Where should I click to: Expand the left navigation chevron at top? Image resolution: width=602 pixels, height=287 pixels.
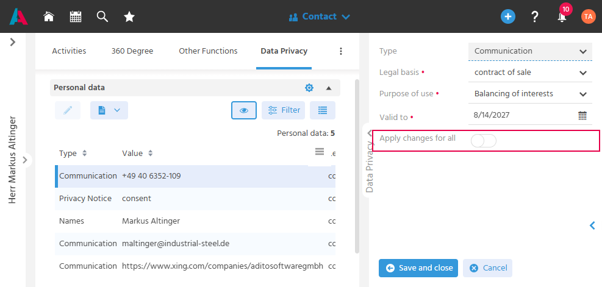pos(13,42)
